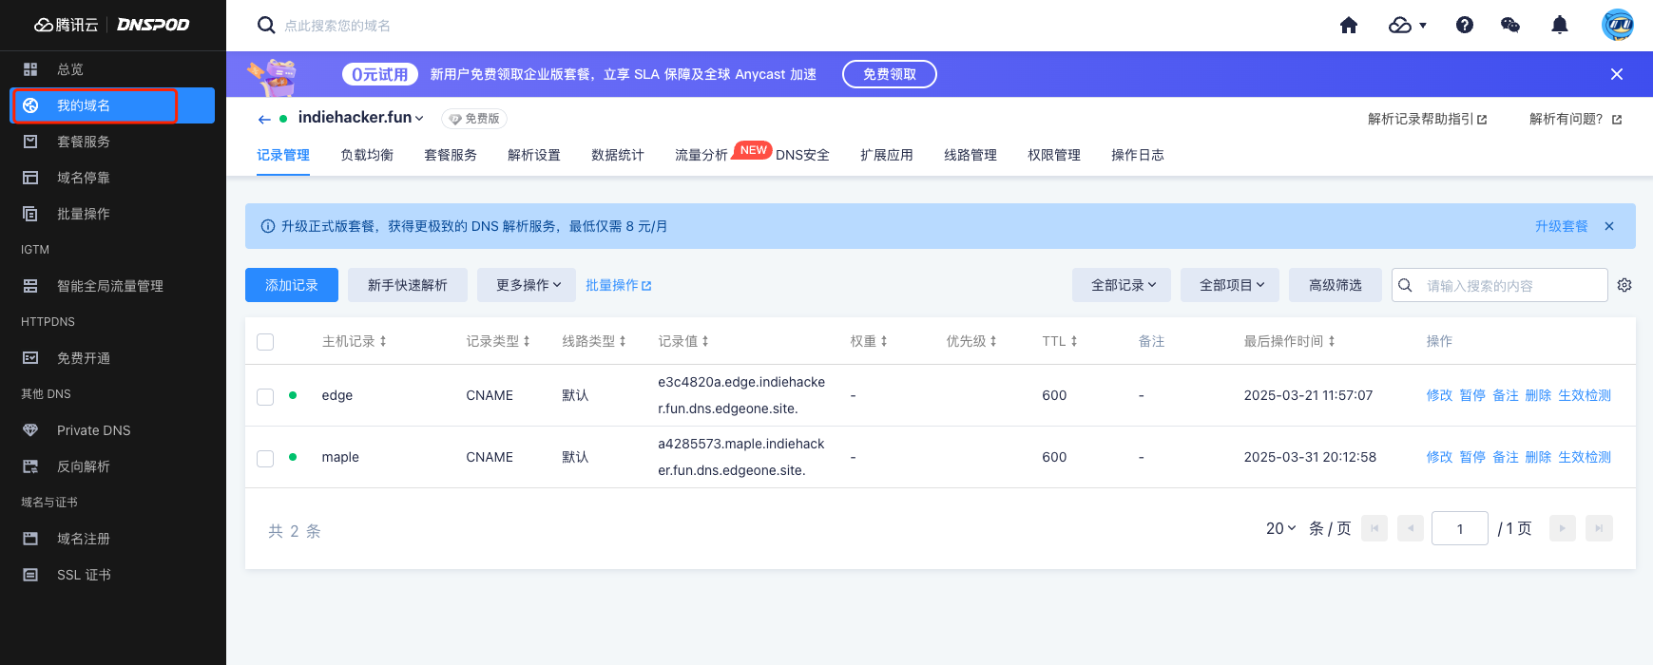The image size is (1653, 665).
Task: Dismiss the purple promo banner
Action: 1616,74
